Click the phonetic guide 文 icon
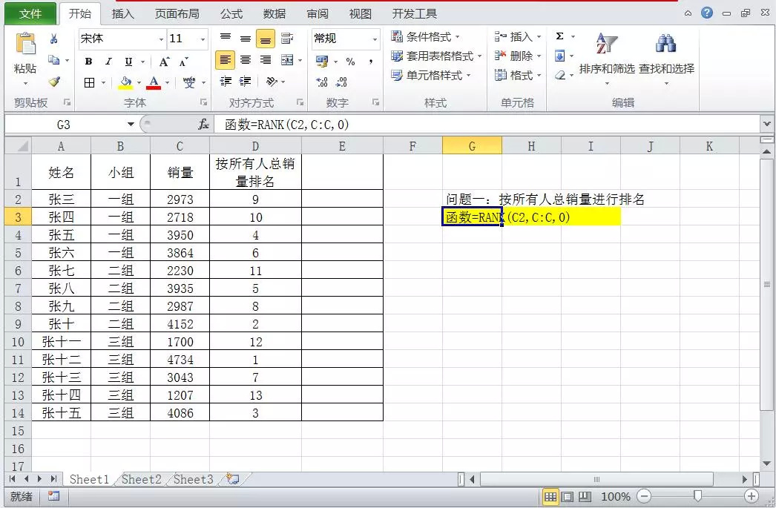 tap(189, 82)
